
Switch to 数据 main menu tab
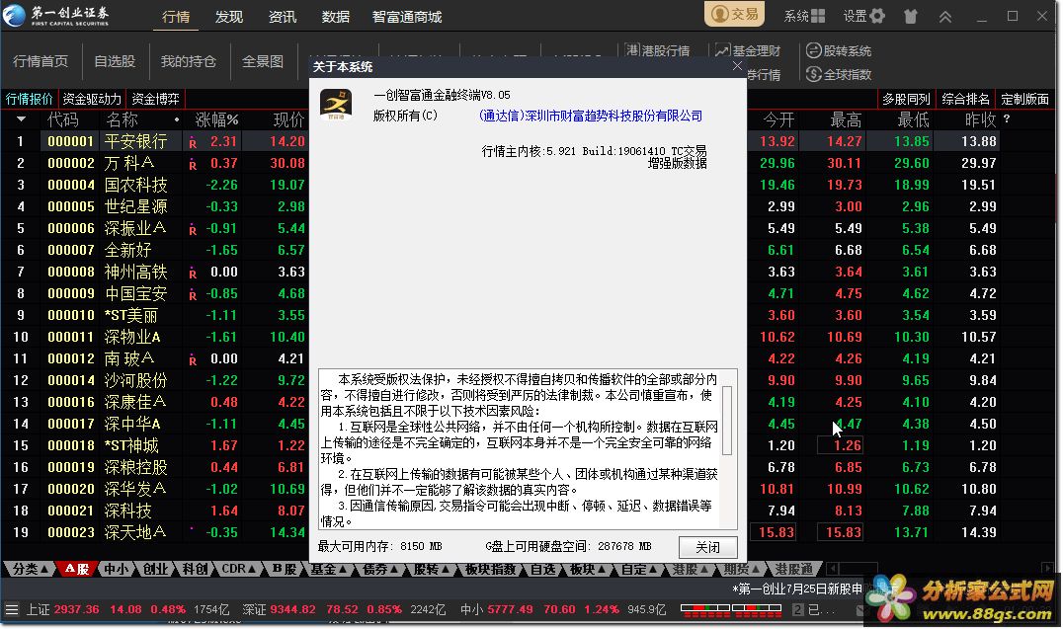(336, 17)
